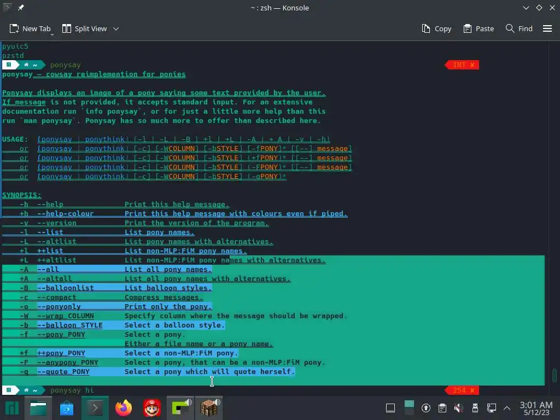Viewport: 560px width, 420px height.
Task: Click the Paste toolbar button
Action: (479, 28)
